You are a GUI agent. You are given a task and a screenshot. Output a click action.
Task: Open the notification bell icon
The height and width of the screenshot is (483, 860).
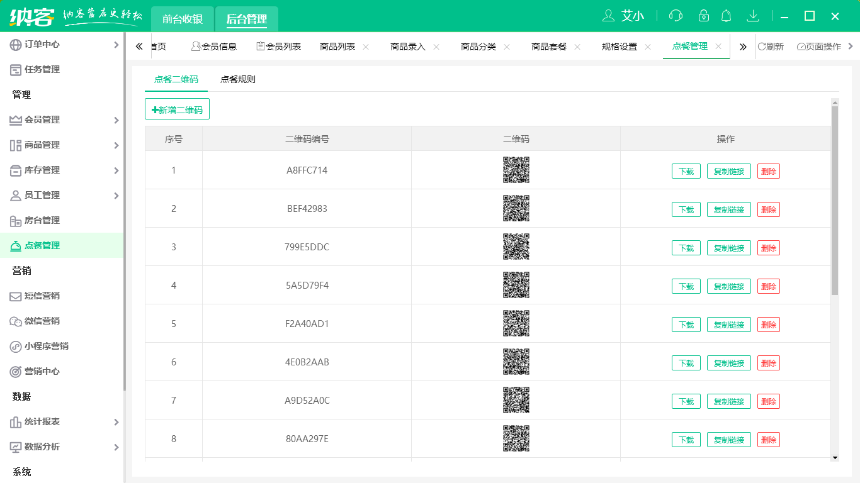[727, 16]
